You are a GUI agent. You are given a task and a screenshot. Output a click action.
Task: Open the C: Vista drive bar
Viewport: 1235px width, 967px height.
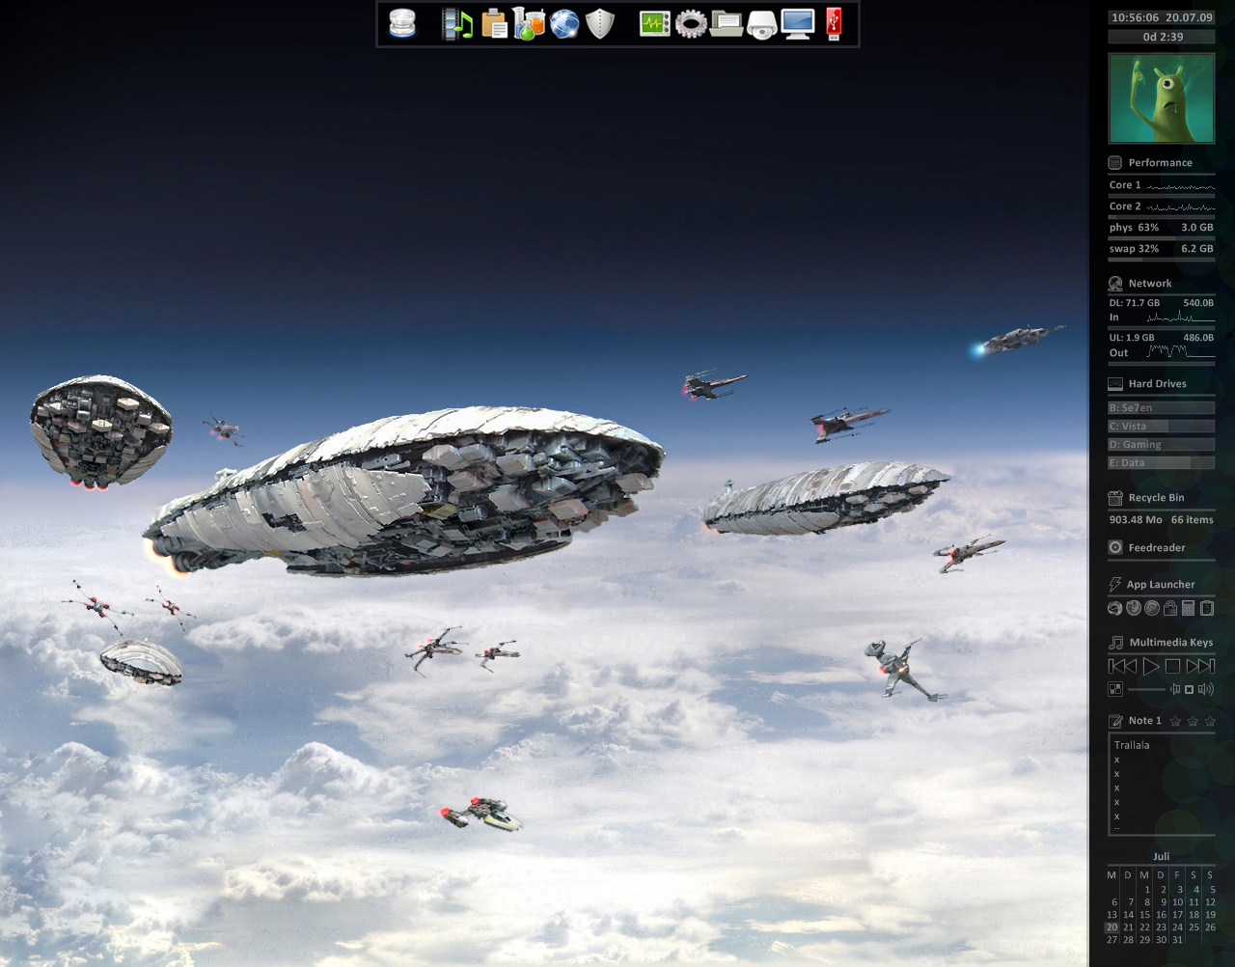(1161, 427)
